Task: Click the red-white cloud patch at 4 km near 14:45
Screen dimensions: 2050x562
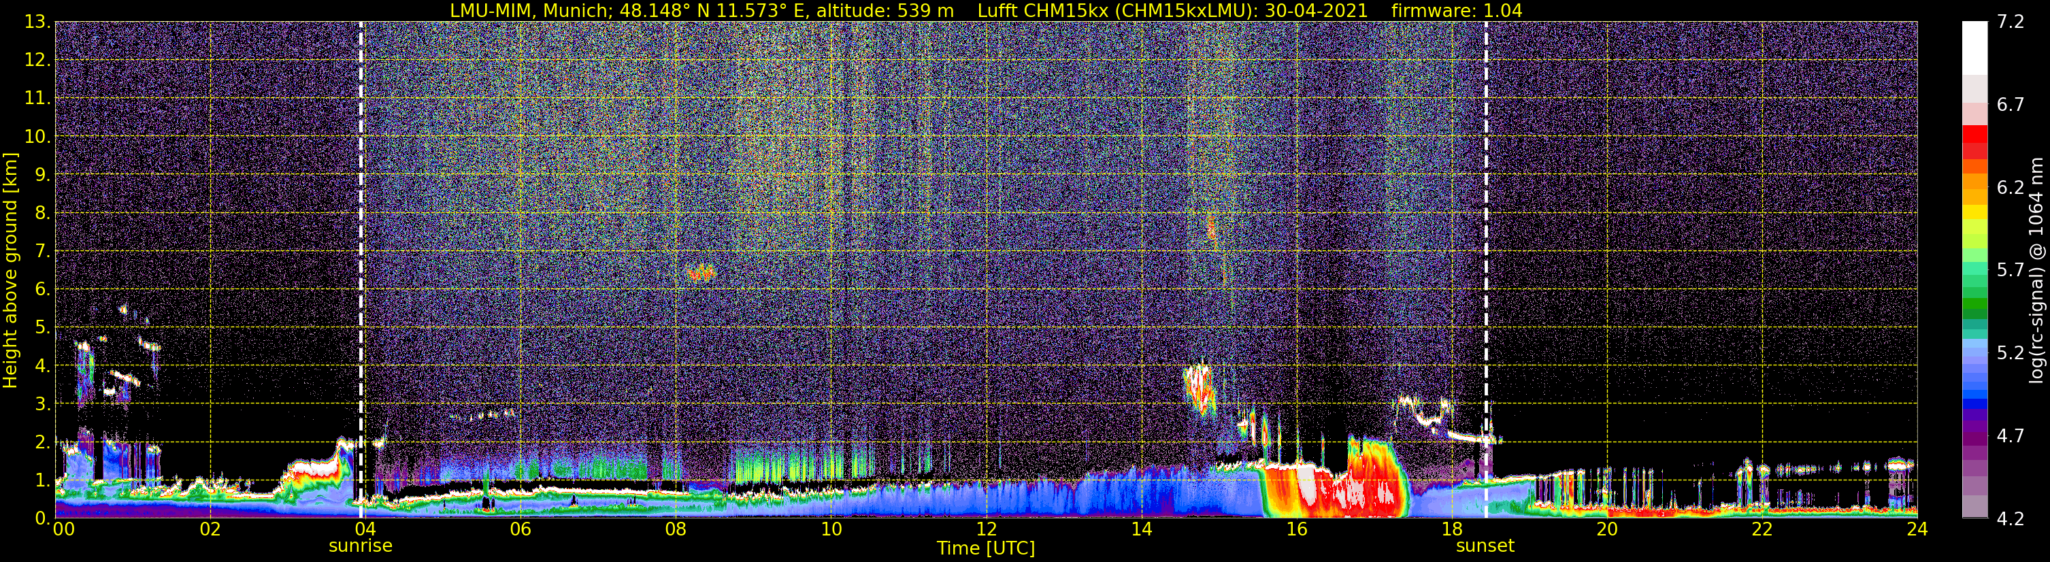Action: [x=1200, y=389]
